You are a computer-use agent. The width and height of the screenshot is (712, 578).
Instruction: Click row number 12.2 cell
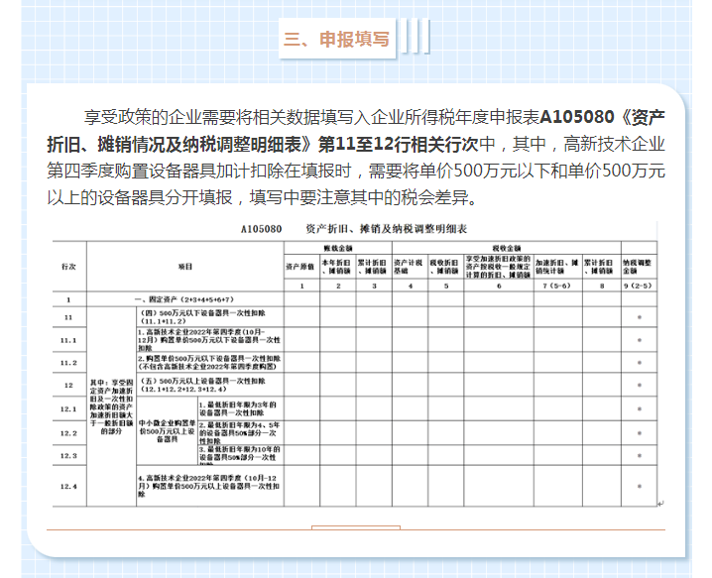click(69, 433)
